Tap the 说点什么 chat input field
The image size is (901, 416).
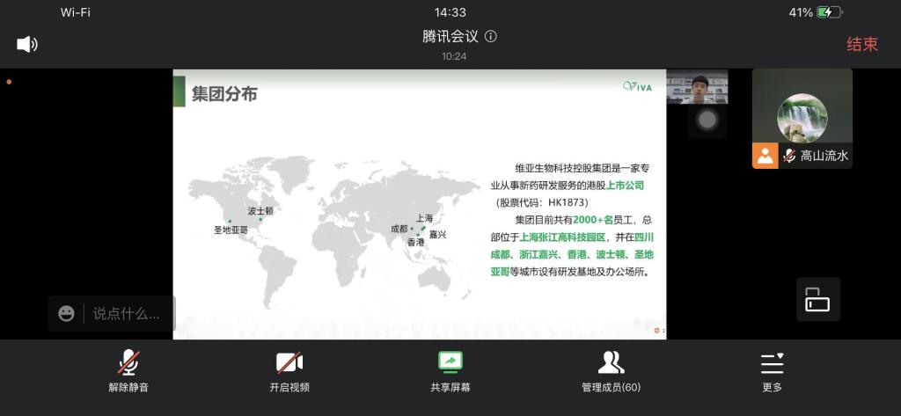128,313
